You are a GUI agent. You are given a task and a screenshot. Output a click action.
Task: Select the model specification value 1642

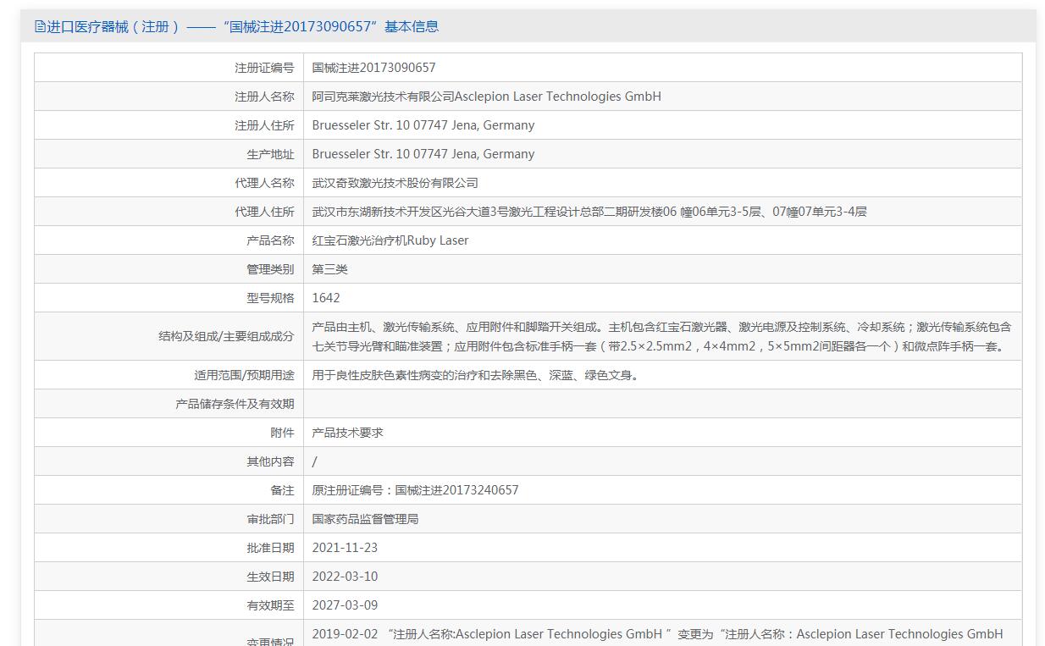(325, 298)
